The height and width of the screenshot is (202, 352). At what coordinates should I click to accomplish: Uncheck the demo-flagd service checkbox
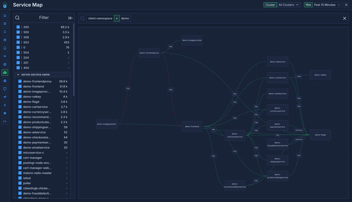(20, 102)
